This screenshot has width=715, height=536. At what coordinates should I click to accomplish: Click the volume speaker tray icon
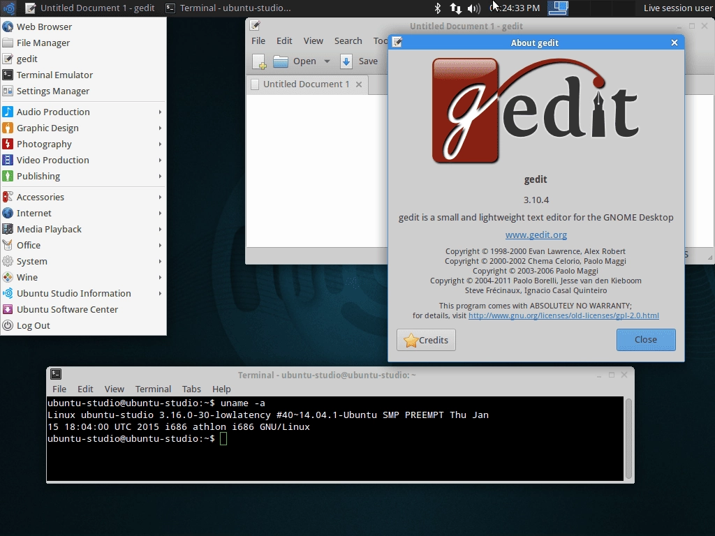(474, 8)
